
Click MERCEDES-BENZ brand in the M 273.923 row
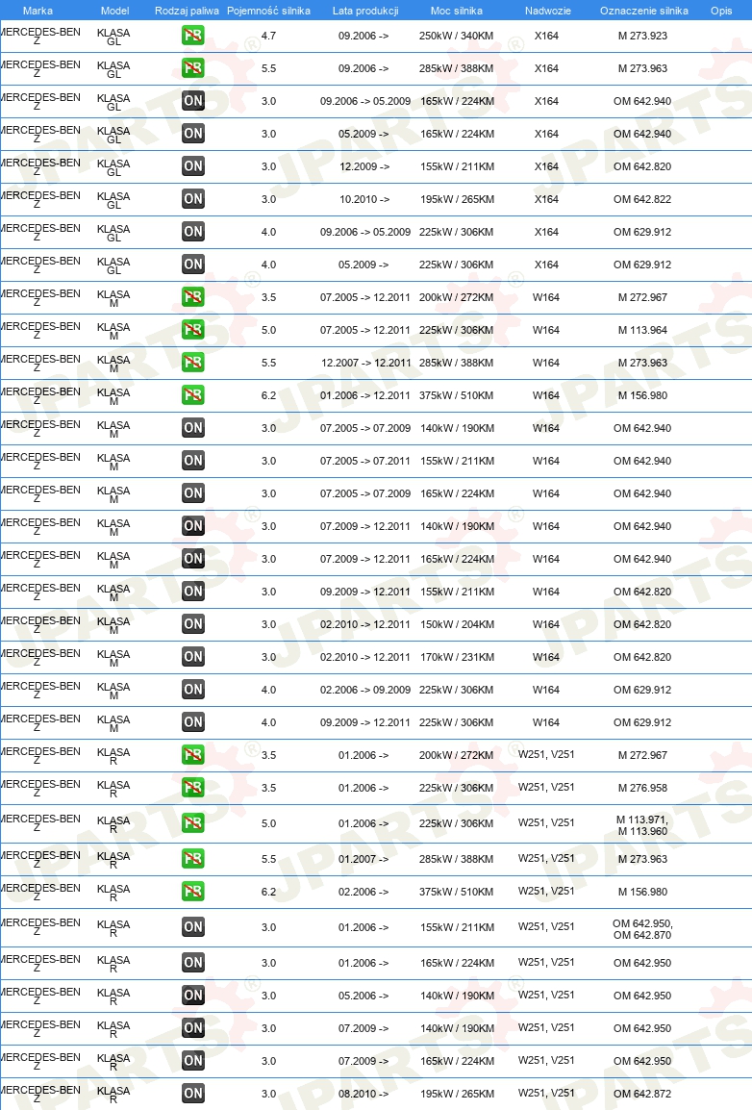(40, 37)
